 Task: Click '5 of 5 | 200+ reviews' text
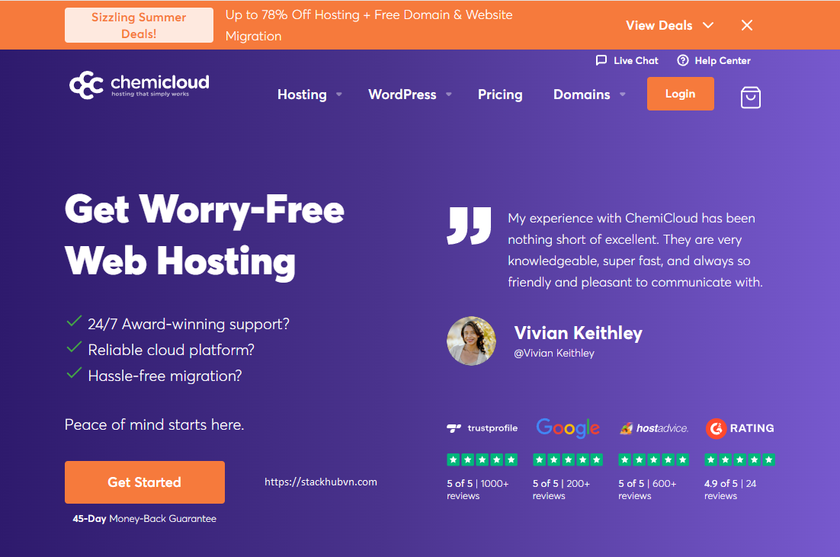tap(562, 489)
